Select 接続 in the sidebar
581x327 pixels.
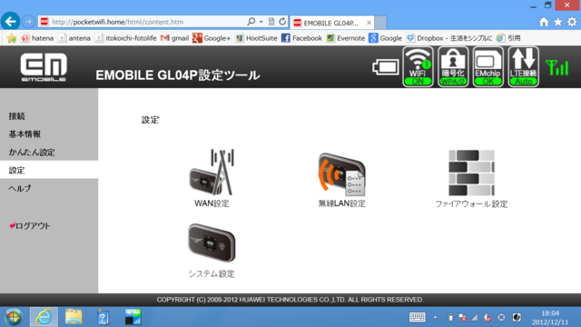17,116
